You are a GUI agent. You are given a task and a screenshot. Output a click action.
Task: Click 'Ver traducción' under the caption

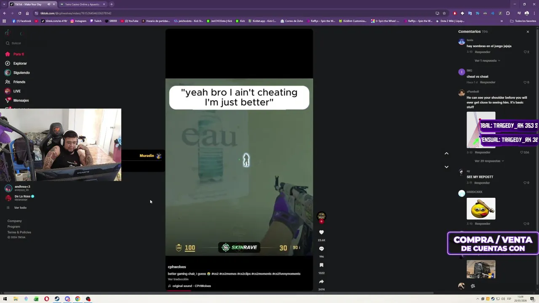point(178,279)
